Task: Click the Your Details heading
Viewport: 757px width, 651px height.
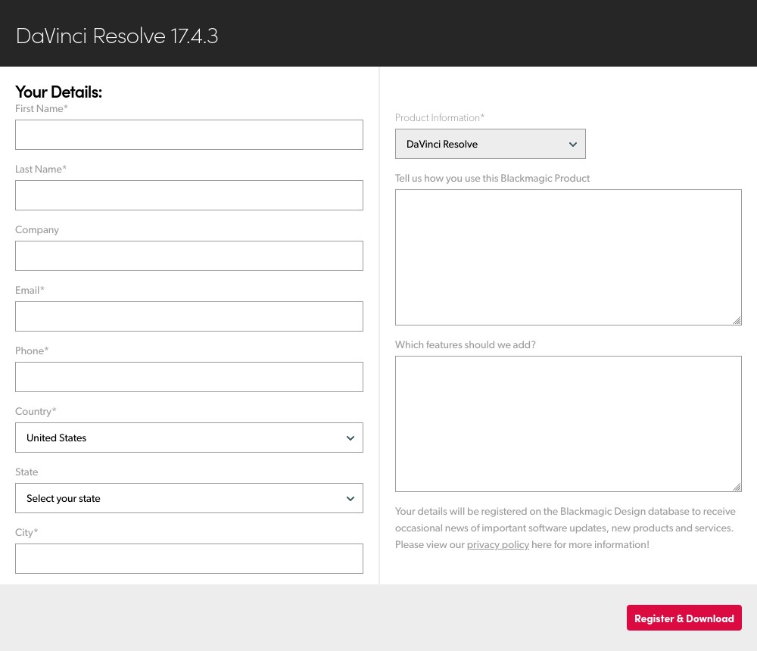Action: point(58,92)
